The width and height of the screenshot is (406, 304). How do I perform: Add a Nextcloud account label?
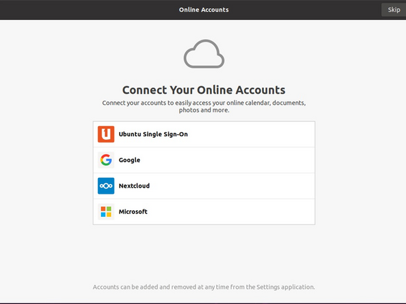[134, 186]
